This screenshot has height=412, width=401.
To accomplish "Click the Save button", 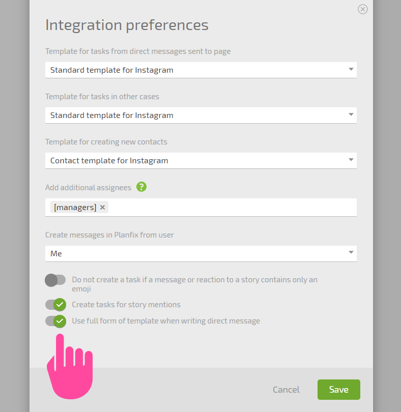I will tap(339, 390).
